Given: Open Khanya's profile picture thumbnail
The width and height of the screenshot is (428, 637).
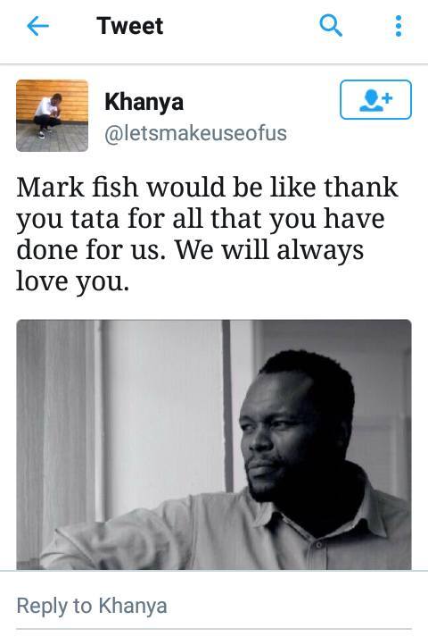Looking at the screenshot, I should point(53,116).
